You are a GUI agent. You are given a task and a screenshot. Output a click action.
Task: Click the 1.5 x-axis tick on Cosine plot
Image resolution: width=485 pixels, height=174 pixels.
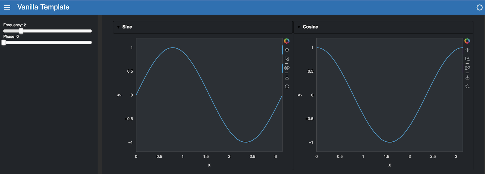(x=386, y=157)
